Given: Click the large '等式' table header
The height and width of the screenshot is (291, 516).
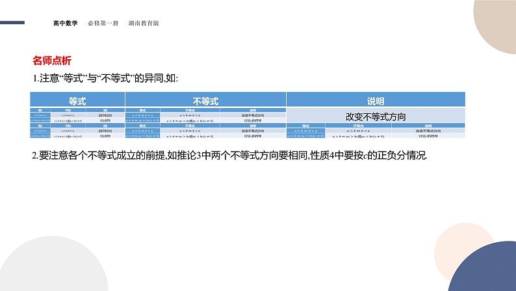Looking at the screenshot, I should click(x=77, y=100).
